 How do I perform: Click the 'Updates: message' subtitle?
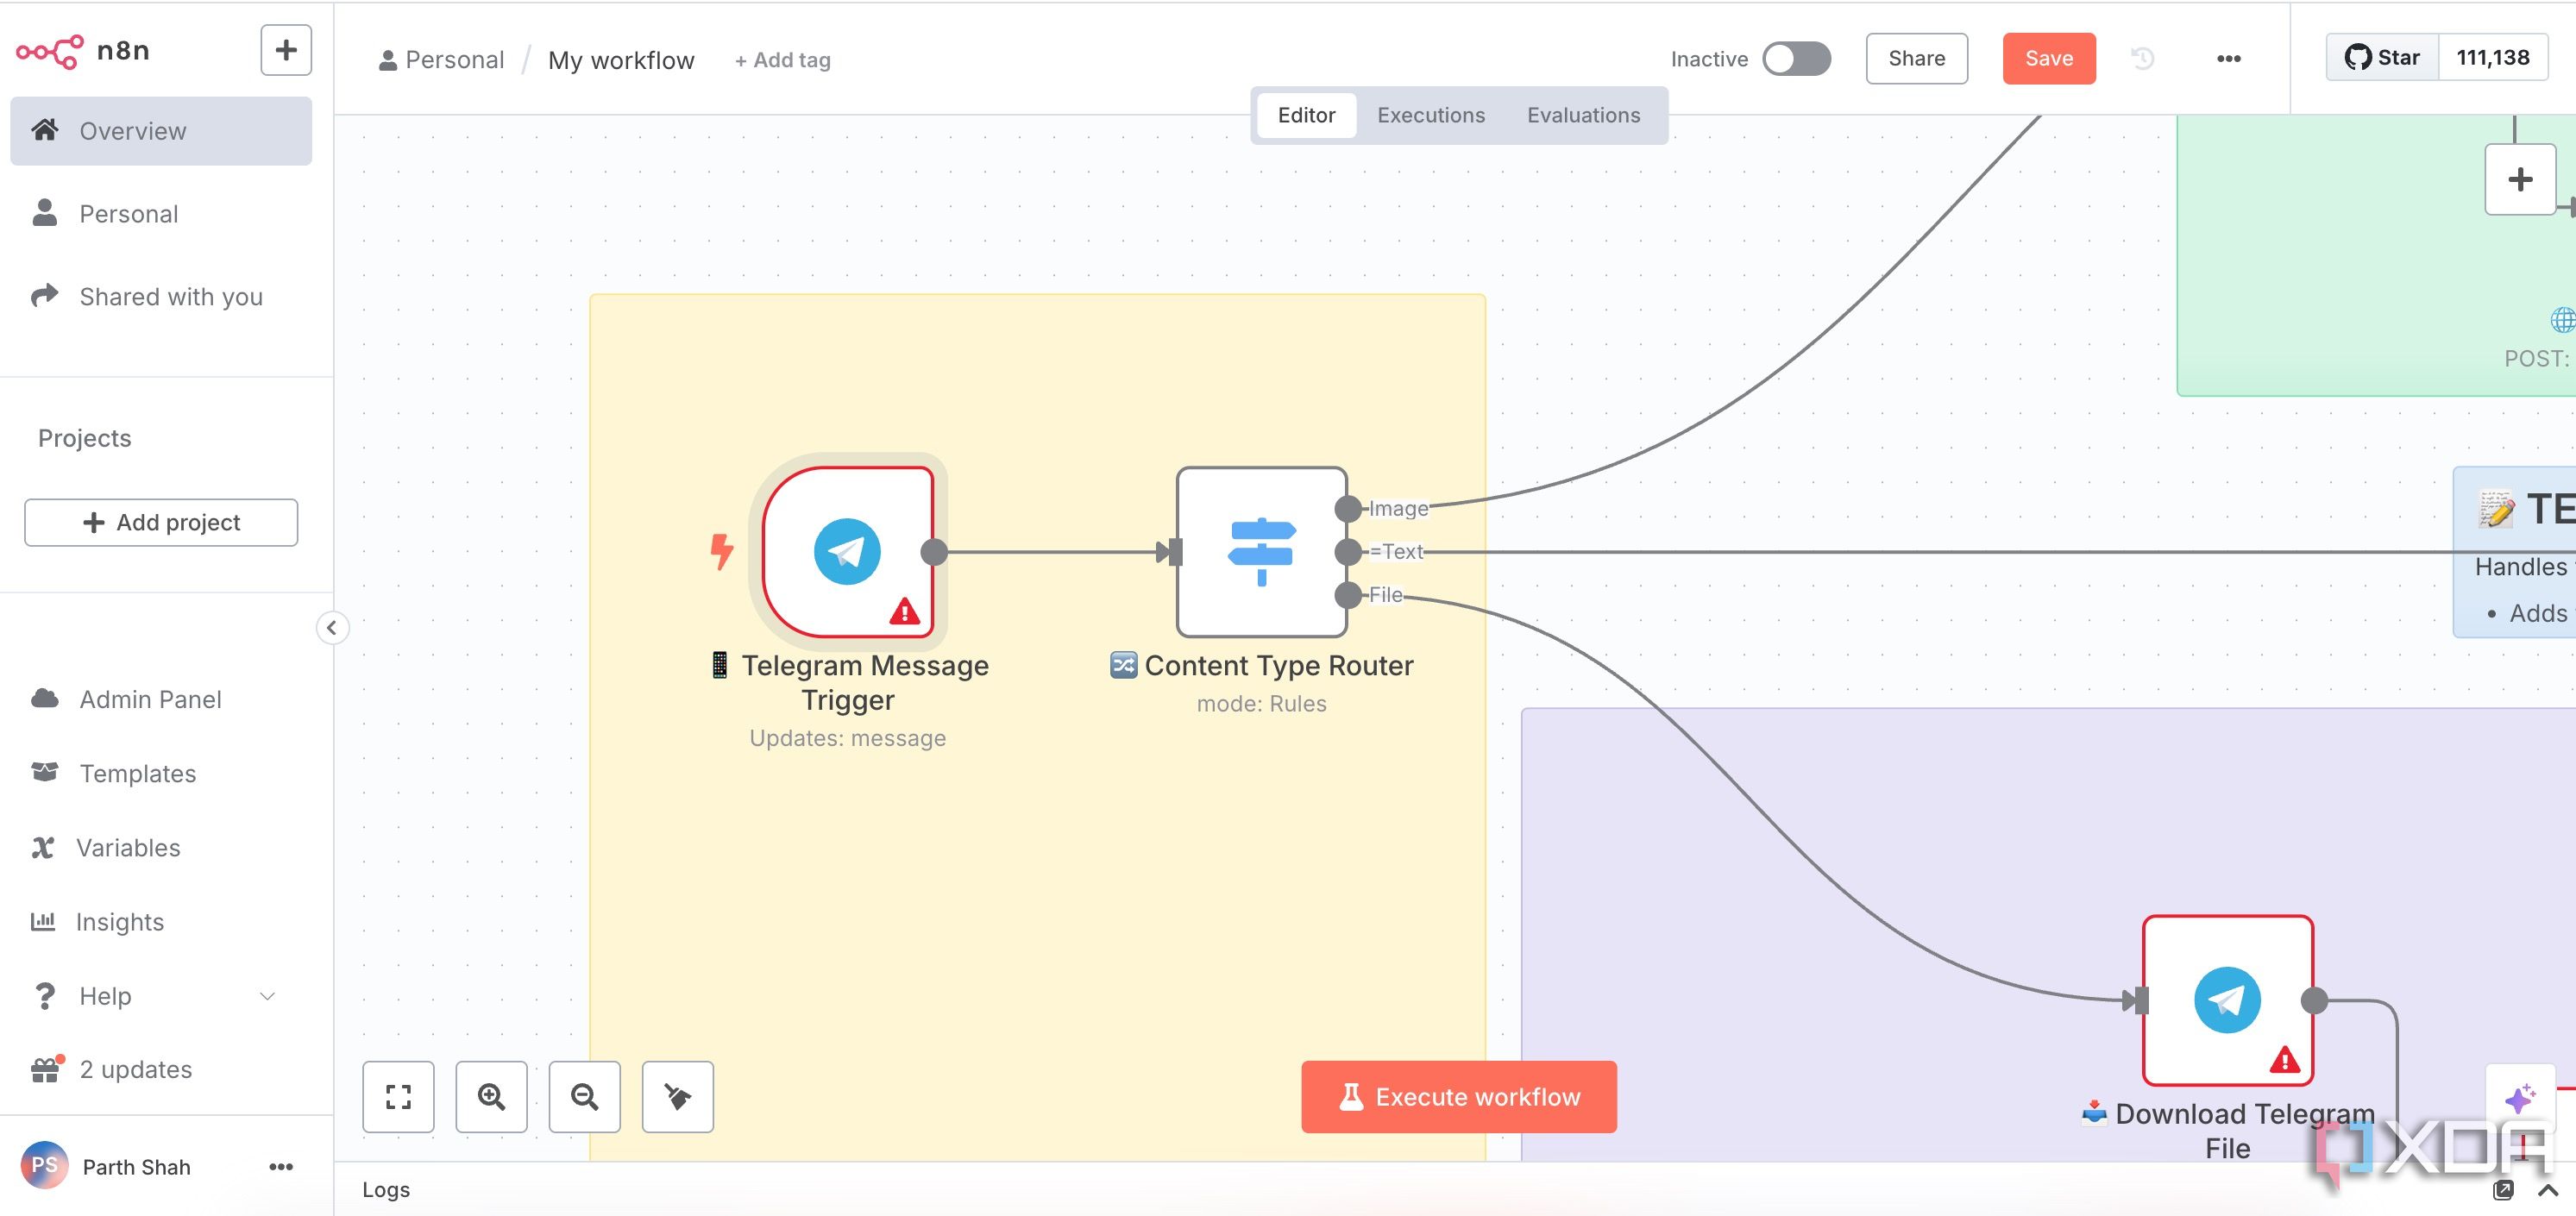tap(847, 738)
